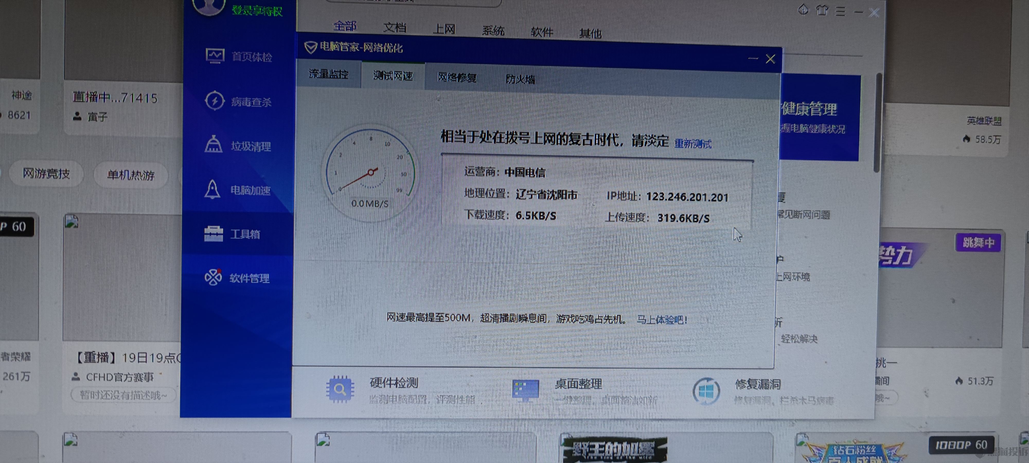
Task: Click the upload speed value 319.6KB/S
Action: pyautogui.click(x=684, y=218)
